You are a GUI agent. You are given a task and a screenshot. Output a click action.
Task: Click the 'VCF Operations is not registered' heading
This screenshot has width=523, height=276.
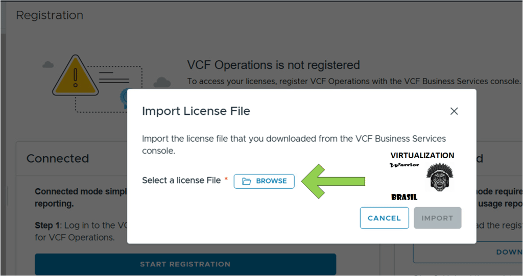click(273, 65)
